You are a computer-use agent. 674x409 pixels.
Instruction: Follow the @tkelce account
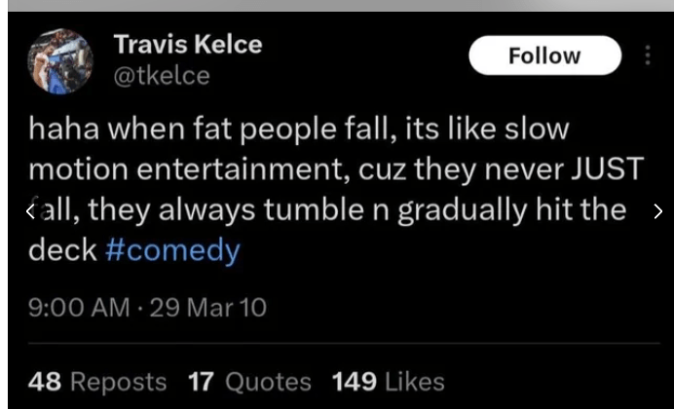click(x=544, y=56)
